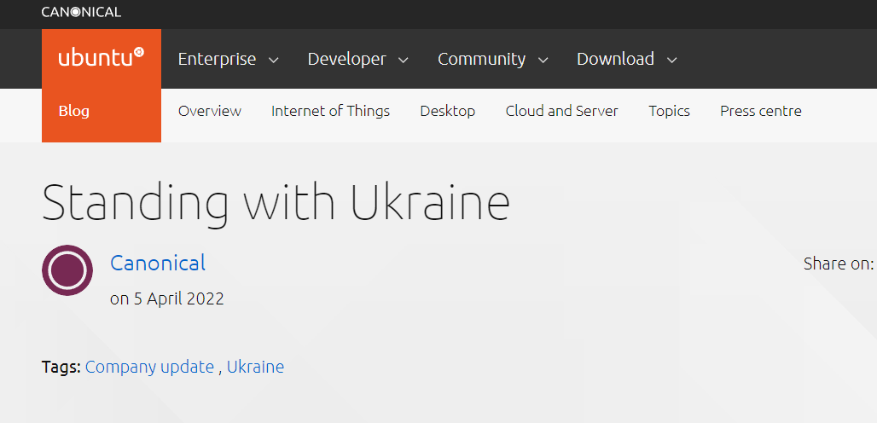
Task: Select the Desktop blog tab
Action: (448, 111)
